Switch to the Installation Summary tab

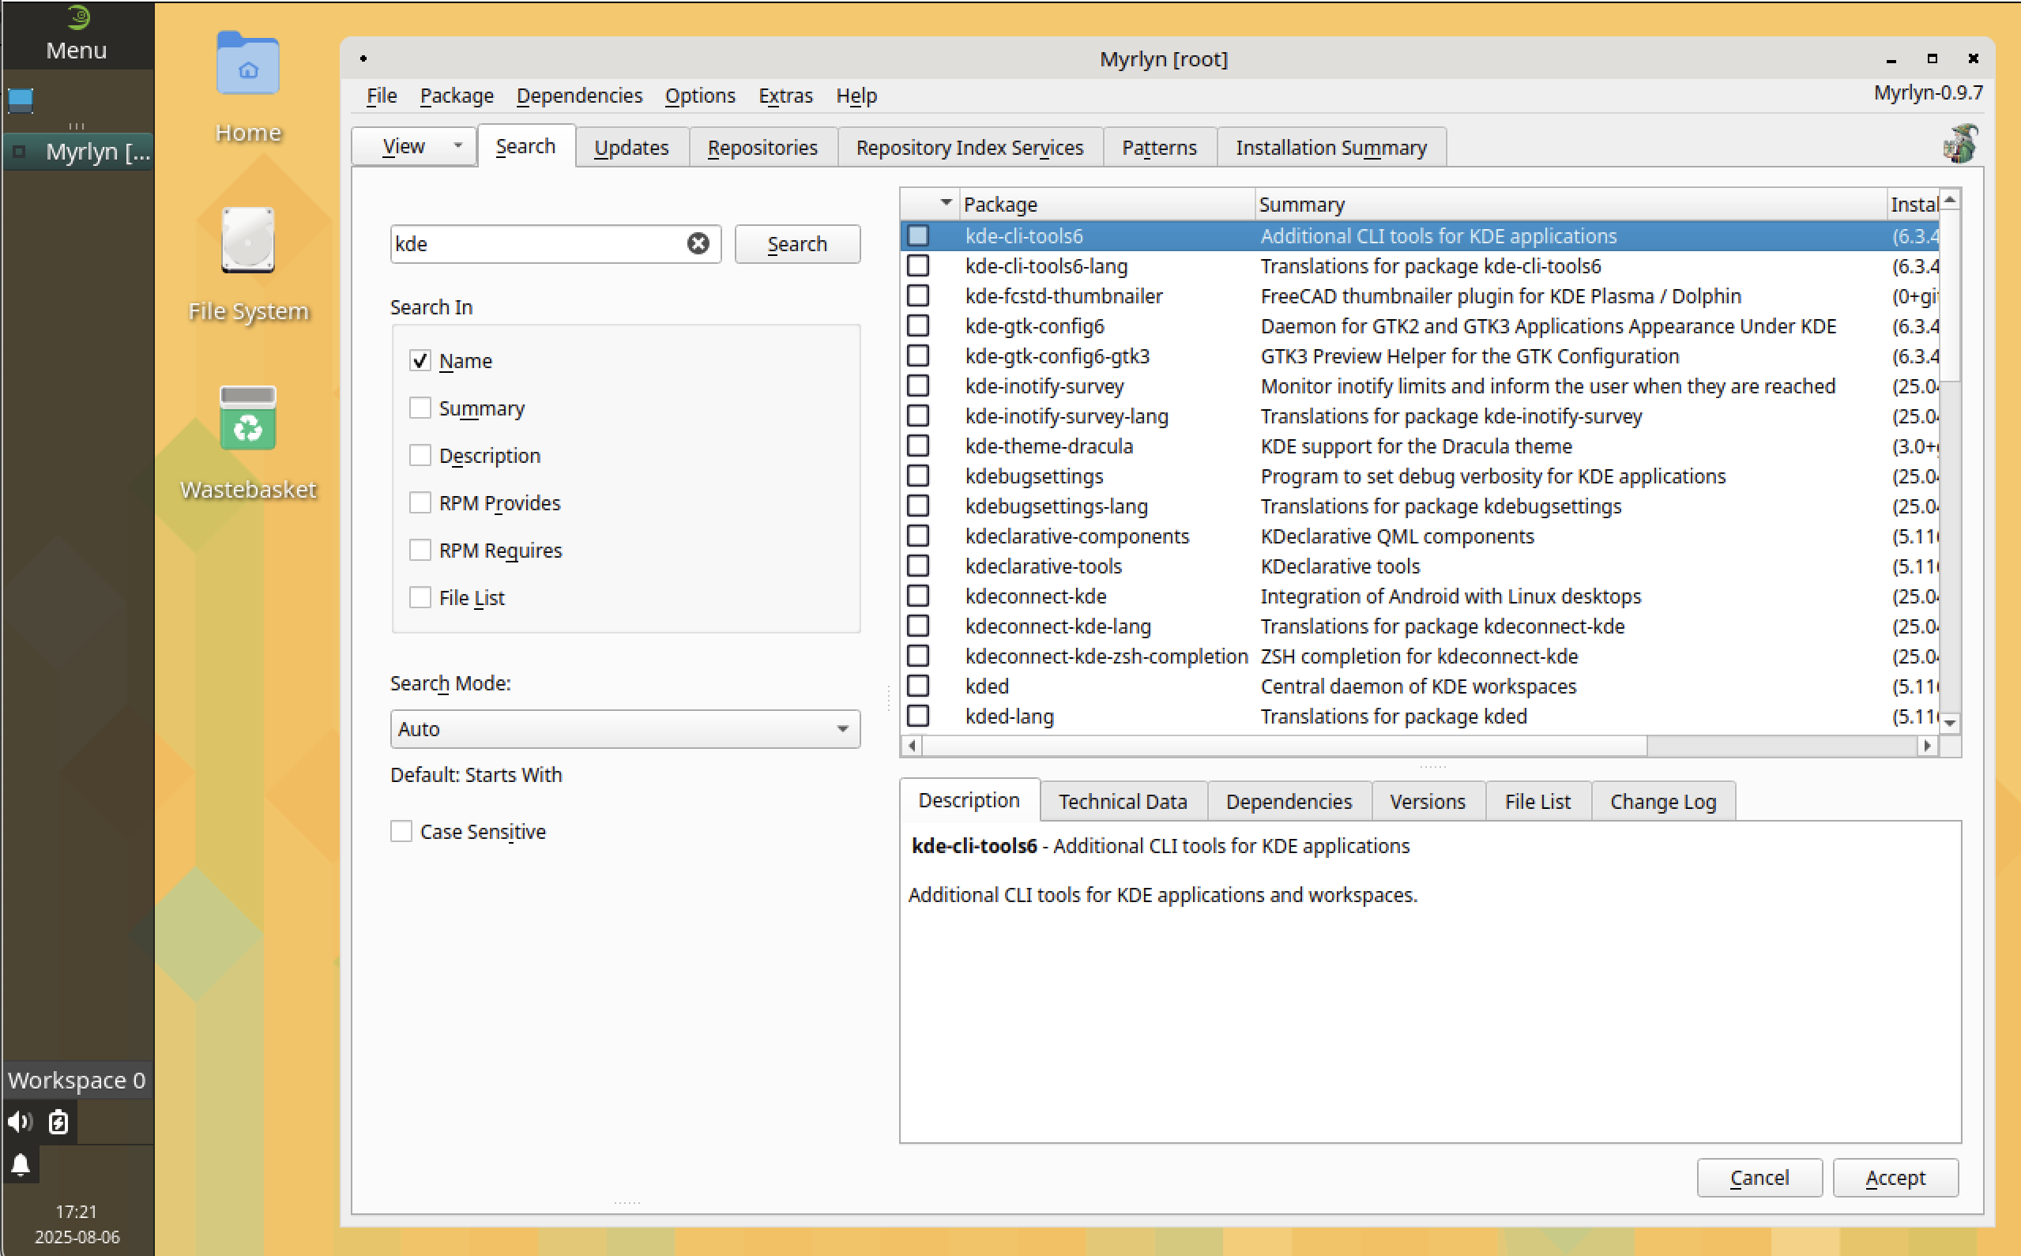tap(1330, 147)
